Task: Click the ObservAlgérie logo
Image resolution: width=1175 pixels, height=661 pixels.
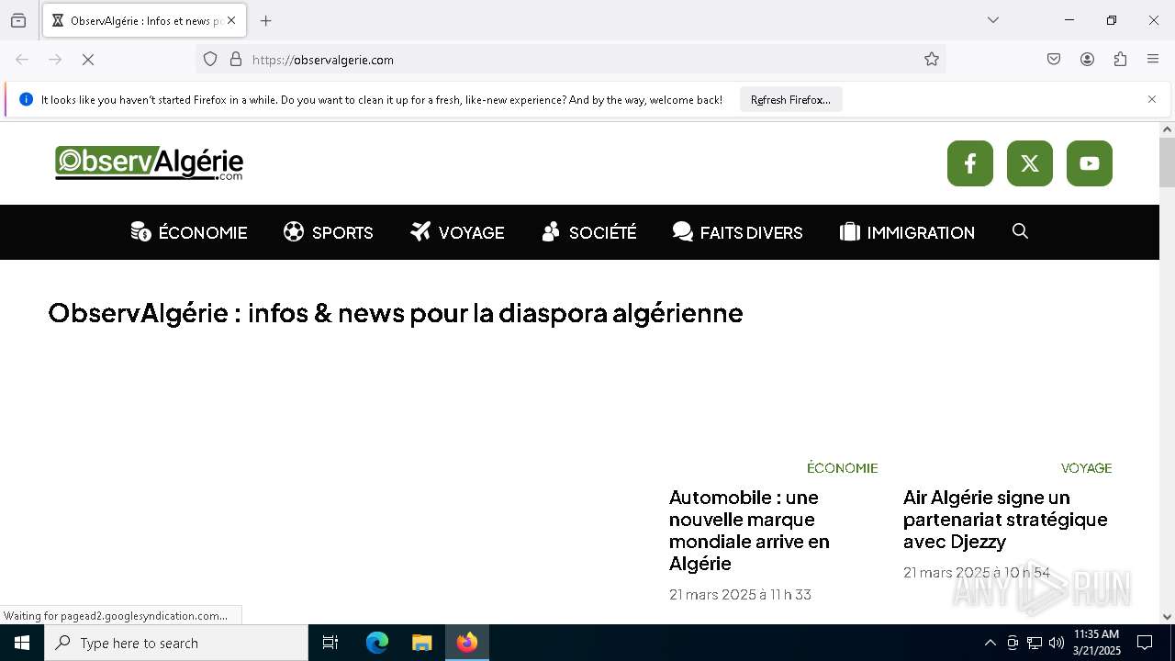Action: click(x=149, y=163)
